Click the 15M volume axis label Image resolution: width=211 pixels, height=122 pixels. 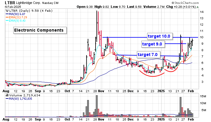pyautogui.click(x=203, y=96)
